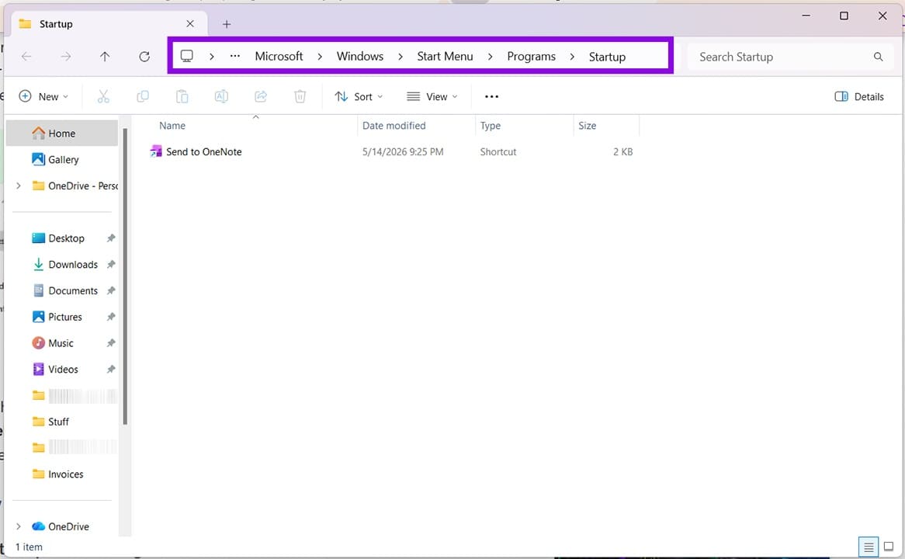Click the pin icon beside Downloads
The height and width of the screenshot is (559, 905).
click(x=111, y=265)
